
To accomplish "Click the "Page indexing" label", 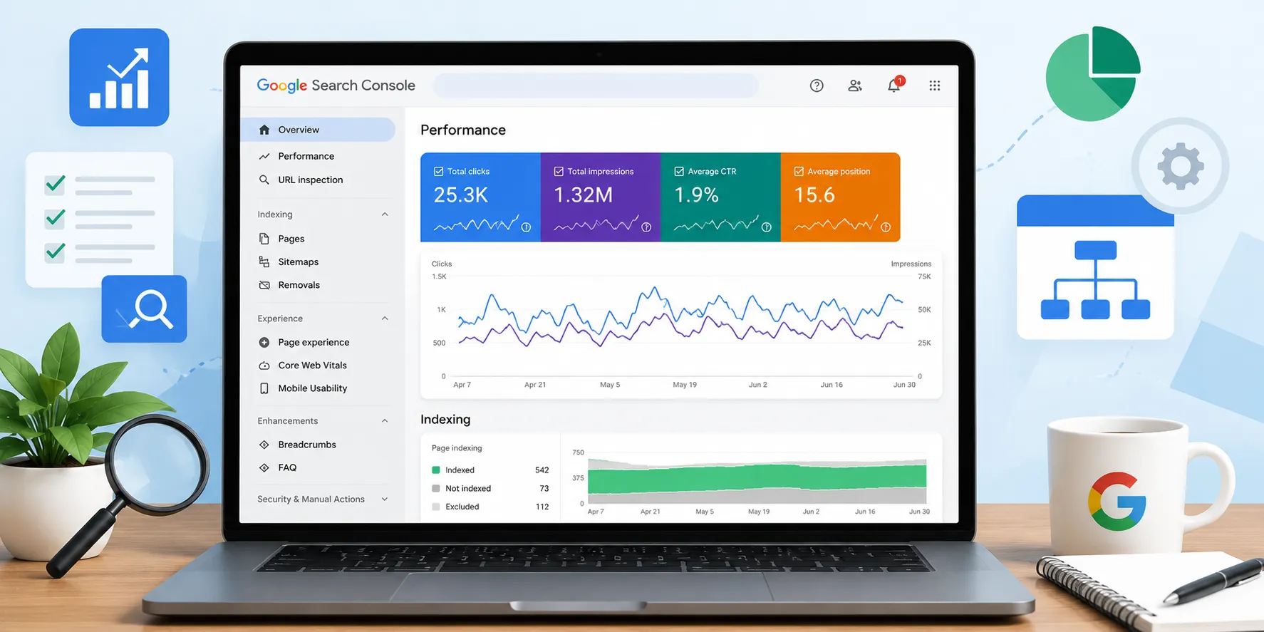I will 457,448.
